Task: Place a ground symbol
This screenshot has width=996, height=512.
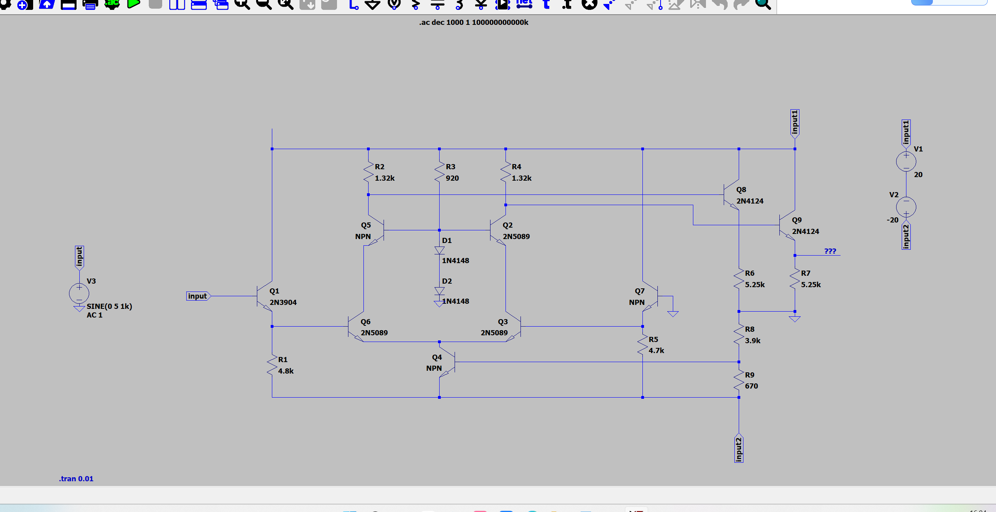Action: [373, 4]
